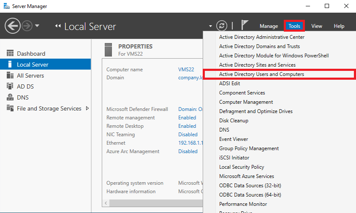The width and height of the screenshot is (356, 213).
Task: Open ODBC Data Sources (64-bit)
Action: click(x=250, y=195)
